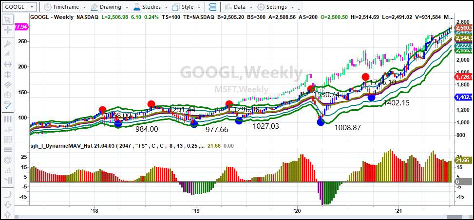The height and width of the screenshot is (220, 474).
Task: Select the fan lines drawing tool
Action: [8, 54]
